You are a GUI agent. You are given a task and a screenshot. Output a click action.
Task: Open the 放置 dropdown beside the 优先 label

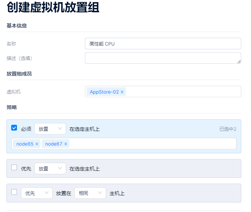click(50, 168)
